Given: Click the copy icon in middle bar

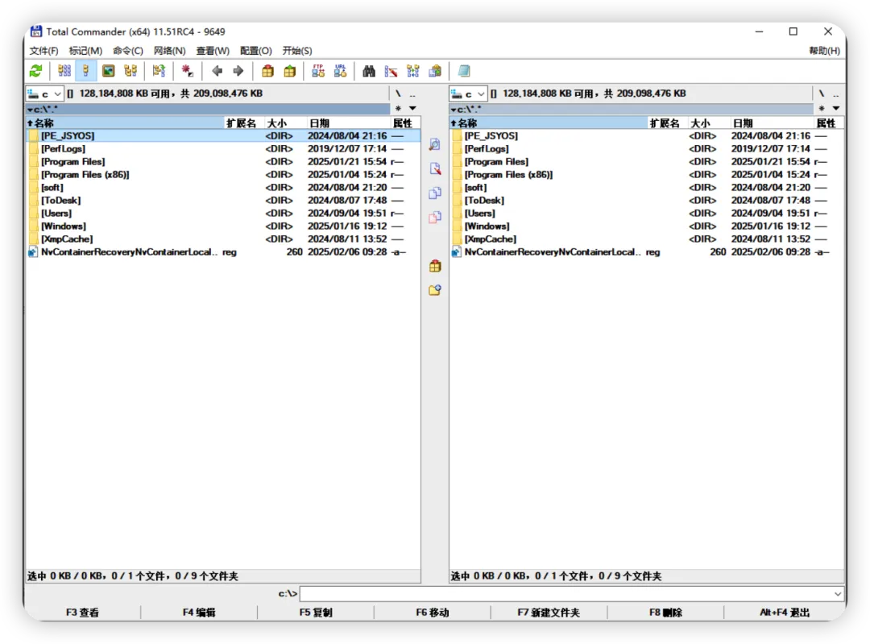Looking at the screenshot, I should 435,193.
